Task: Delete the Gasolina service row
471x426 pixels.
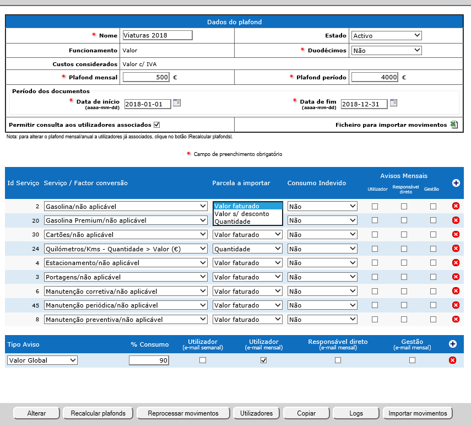Action: [x=456, y=206]
